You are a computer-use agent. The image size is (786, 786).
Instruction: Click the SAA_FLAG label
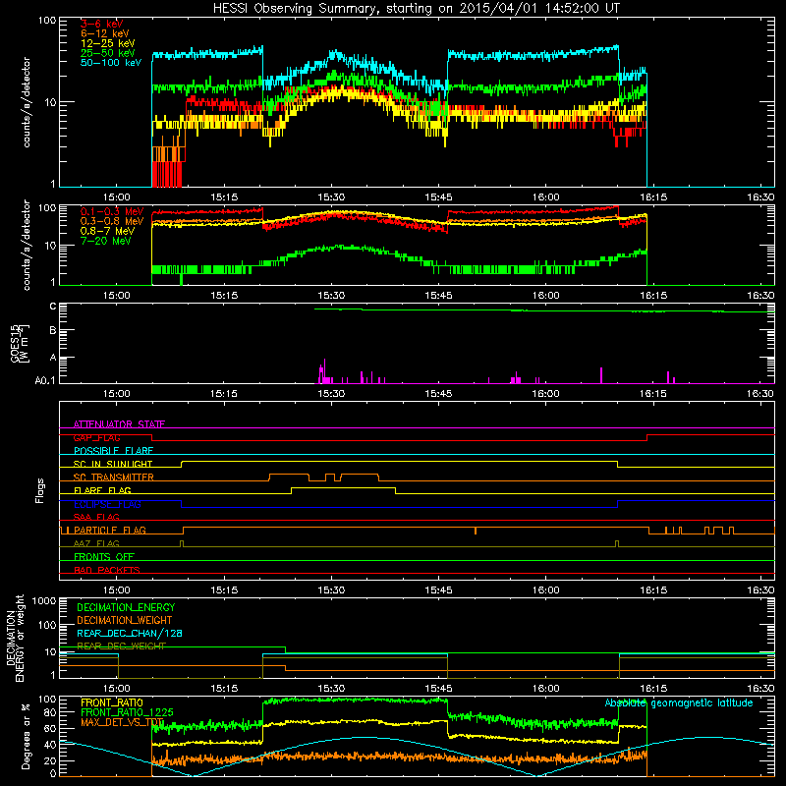pos(96,517)
